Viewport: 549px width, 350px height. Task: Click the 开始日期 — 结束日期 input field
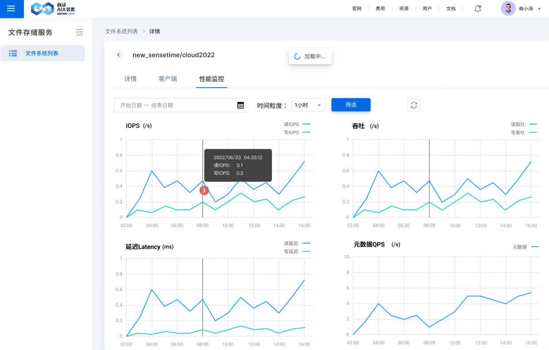pos(173,105)
